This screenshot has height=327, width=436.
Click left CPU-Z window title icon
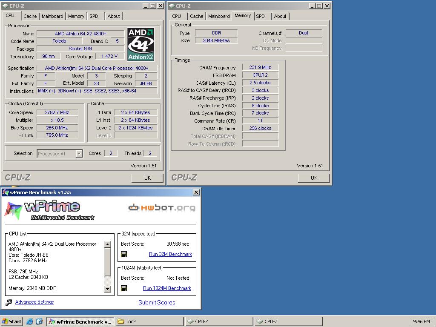pyautogui.click(x=6, y=6)
